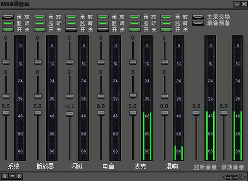The image size is (248, 181).
Task: Open the <自定义> preset selector
Action: [234, 177]
